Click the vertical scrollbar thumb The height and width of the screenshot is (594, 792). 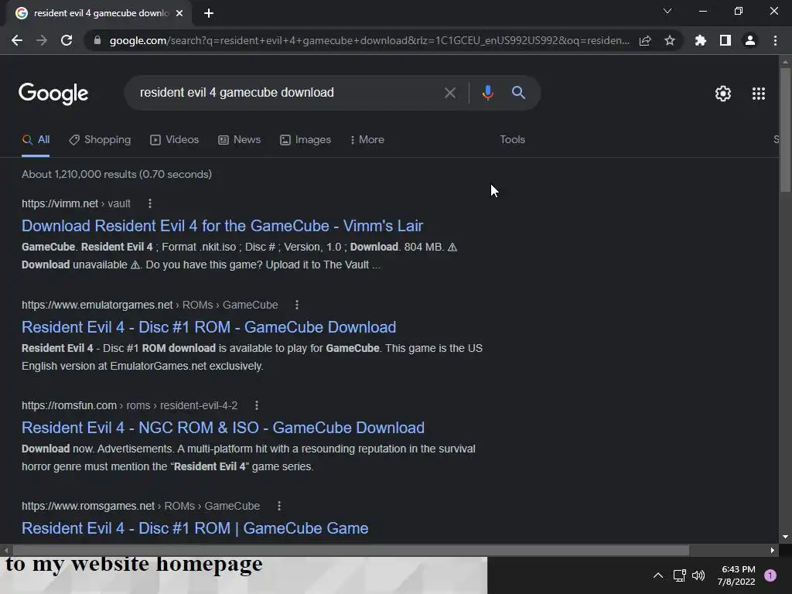tap(785, 129)
